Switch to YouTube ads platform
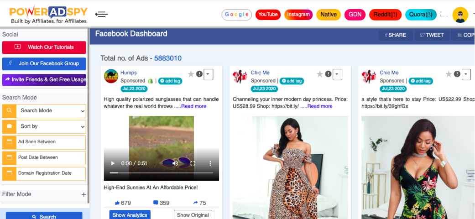The width and height of the screenshot is (475, 219). point(268,15)
